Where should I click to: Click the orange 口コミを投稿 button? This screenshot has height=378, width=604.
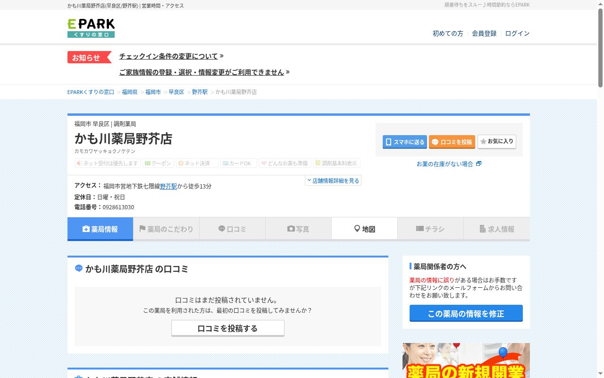point(452,142)
